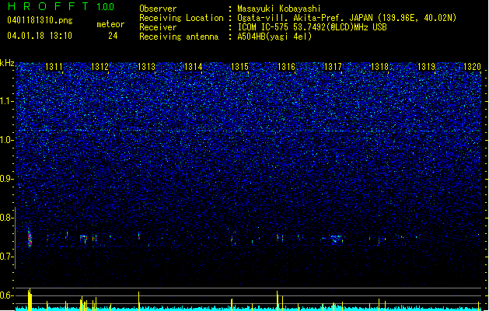The width and height of the screenshot is (489, 311).
Task: Click the 'meteor' label
Action: coord(110,24)
